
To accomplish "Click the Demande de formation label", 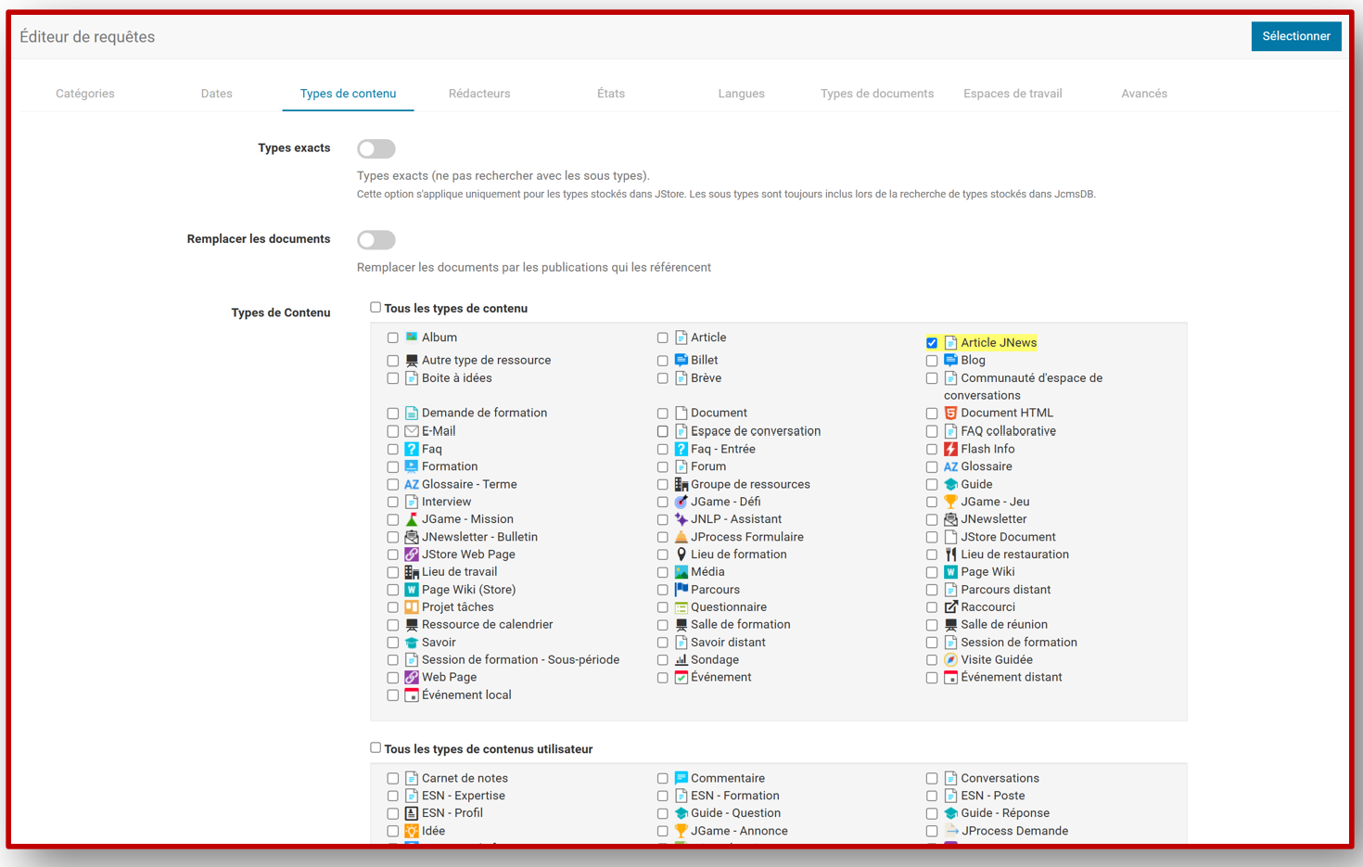I will tap(484, 413).
